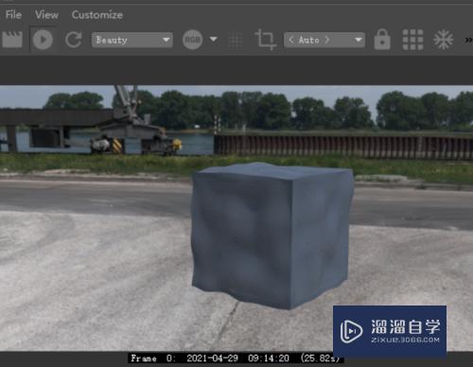This screenshot has height=367, width=473.
Task: Open the Beauty AOV dropdown
Action: click(132, 40)
